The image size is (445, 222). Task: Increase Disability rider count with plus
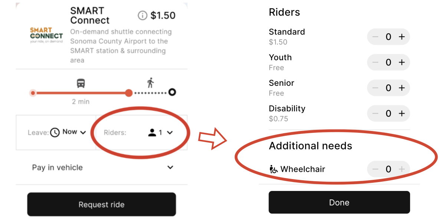tap(402, 113)
